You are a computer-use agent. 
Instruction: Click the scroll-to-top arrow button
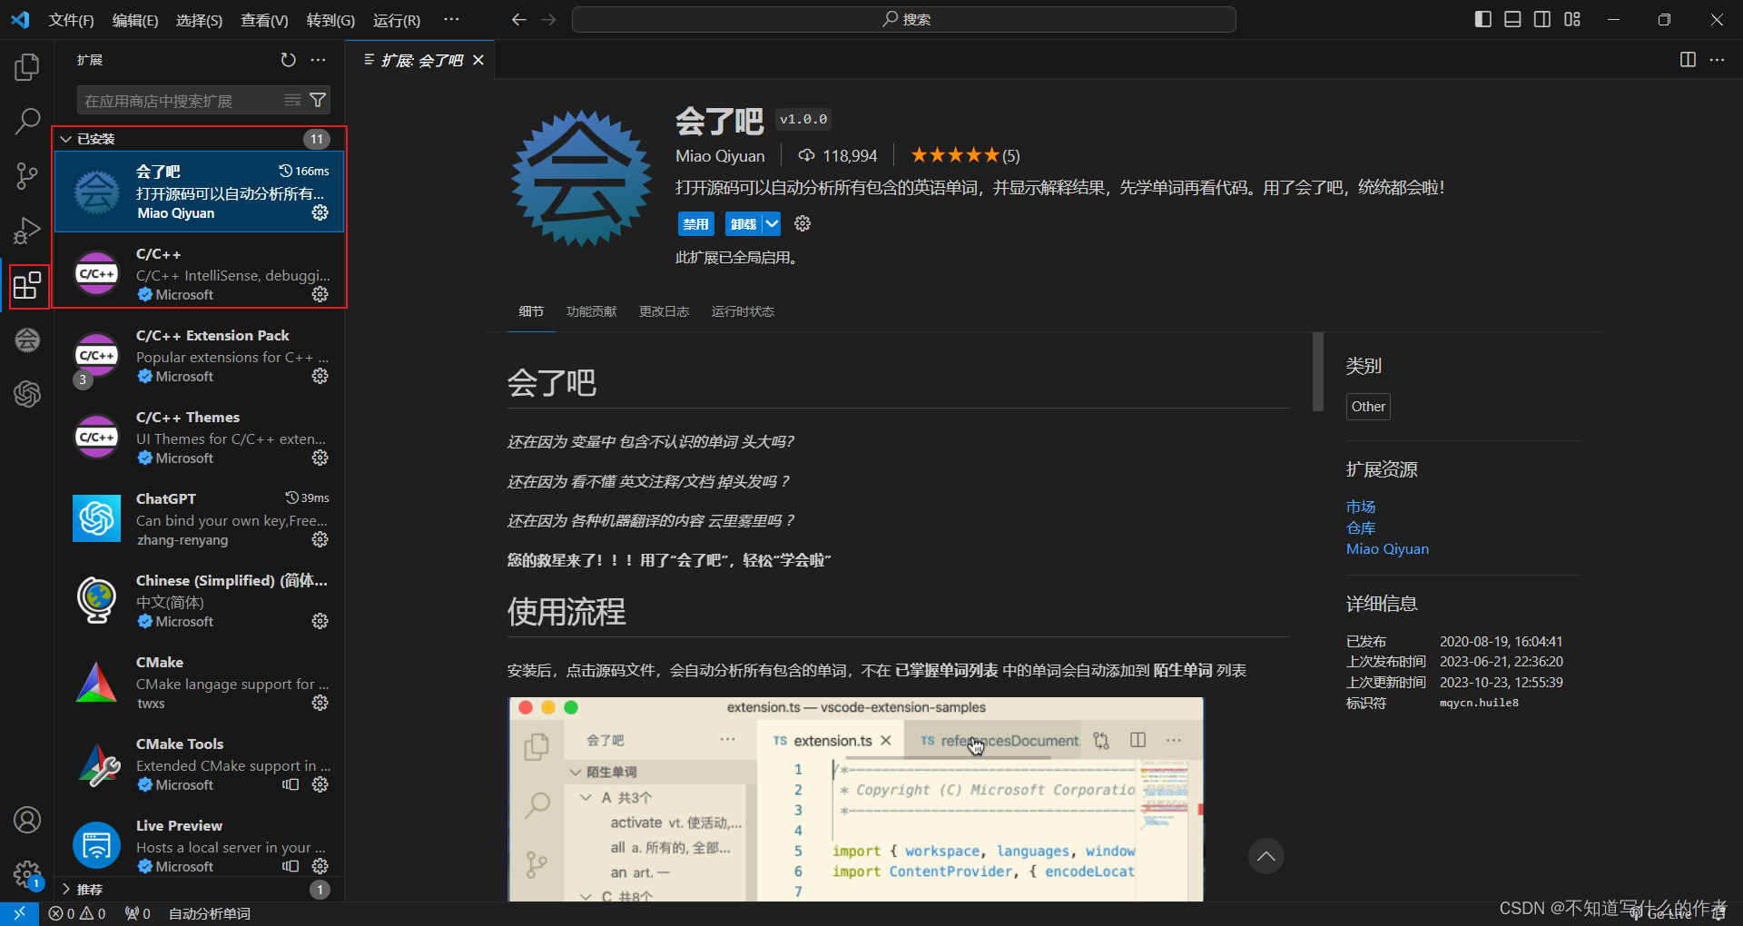click(1265, 855)
